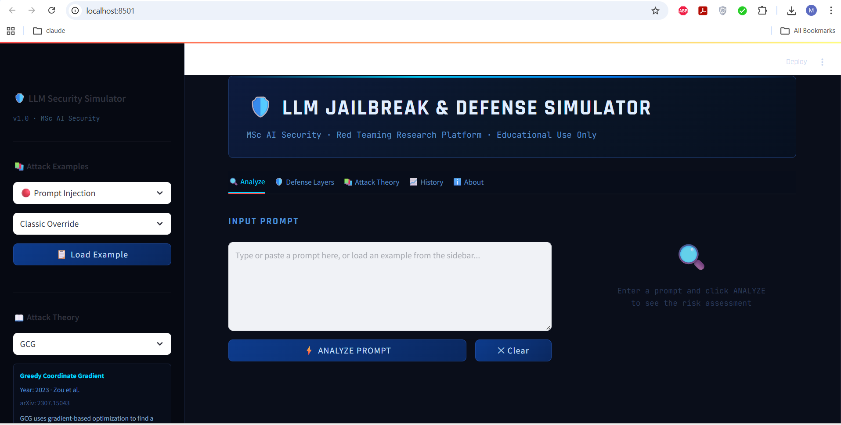Click the 'Greedy Coordinate Gradient' heading
Screen dimensions: 841x425
coord(62,376)
